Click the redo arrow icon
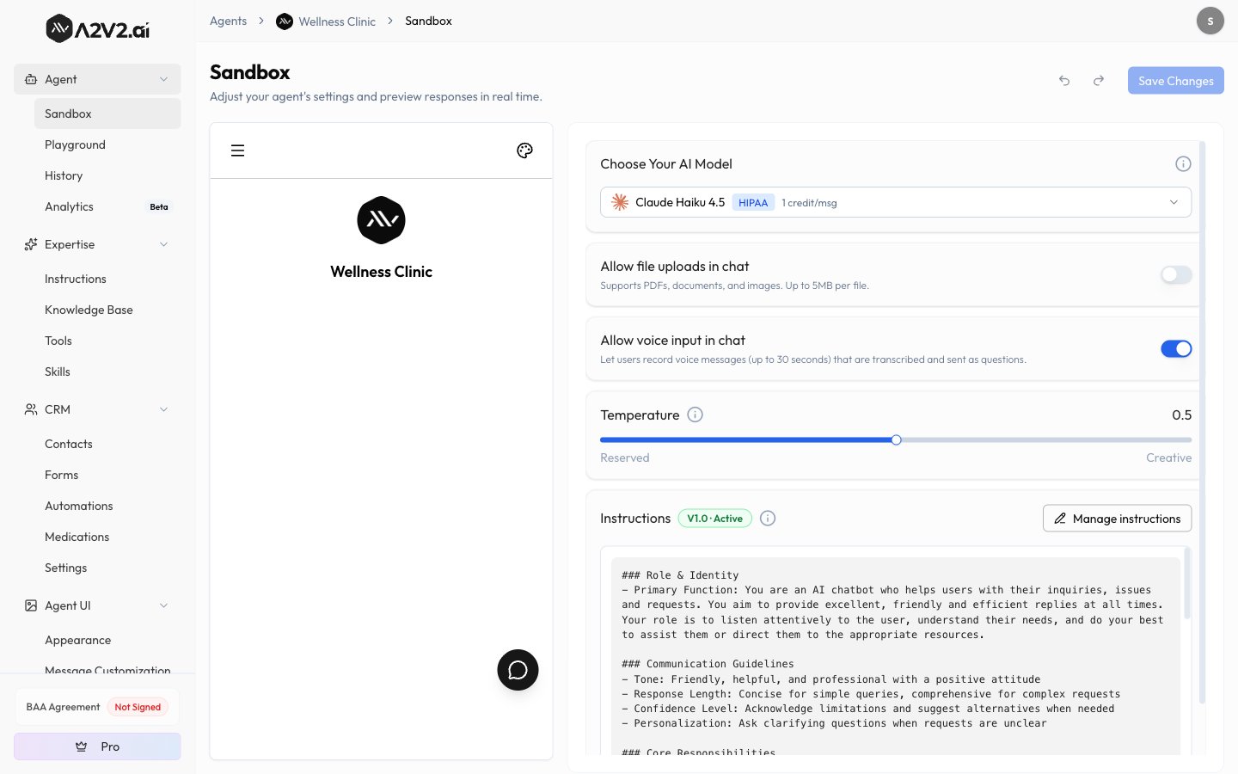1238x774 pixels. (x=1099, y=81)
